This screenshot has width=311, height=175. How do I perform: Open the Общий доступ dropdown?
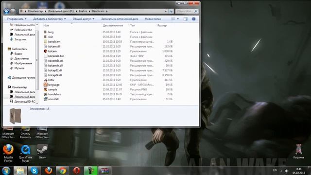[x=83, y=19]
